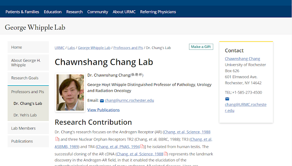Follow the View Publications link
The width and height of the screenshot is (292, 166).
coord(103,110)
